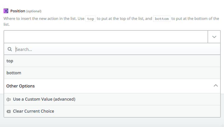Click the purple OmniFocus icon beside Position
This screenshot has height=127, width=224.
[x=6, y=11]
